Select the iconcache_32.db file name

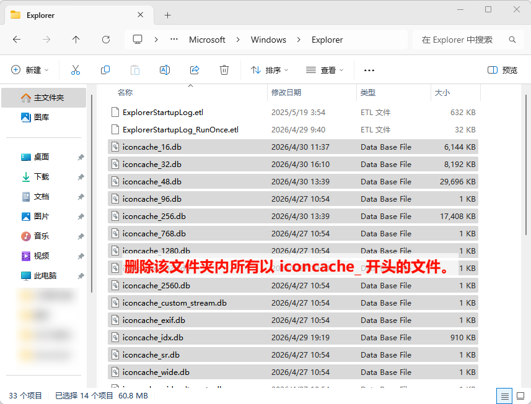click(152, 165)
